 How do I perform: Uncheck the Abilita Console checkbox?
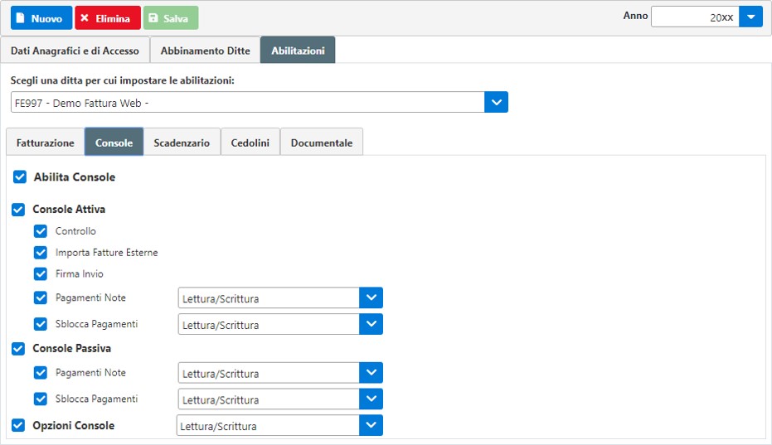click(20, 177)
